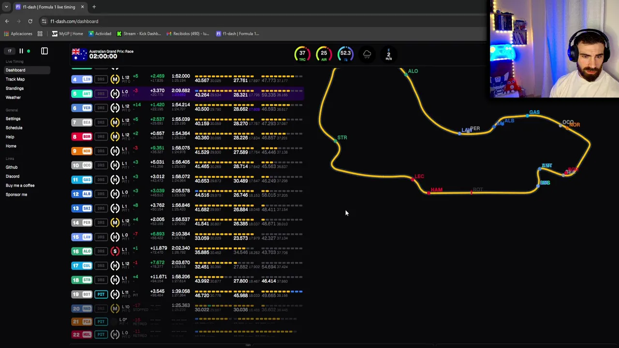Image resolution: width=619 pixels, height=348 pixels.
Task: Pause the live timing playback
Action: coord(21,51)
